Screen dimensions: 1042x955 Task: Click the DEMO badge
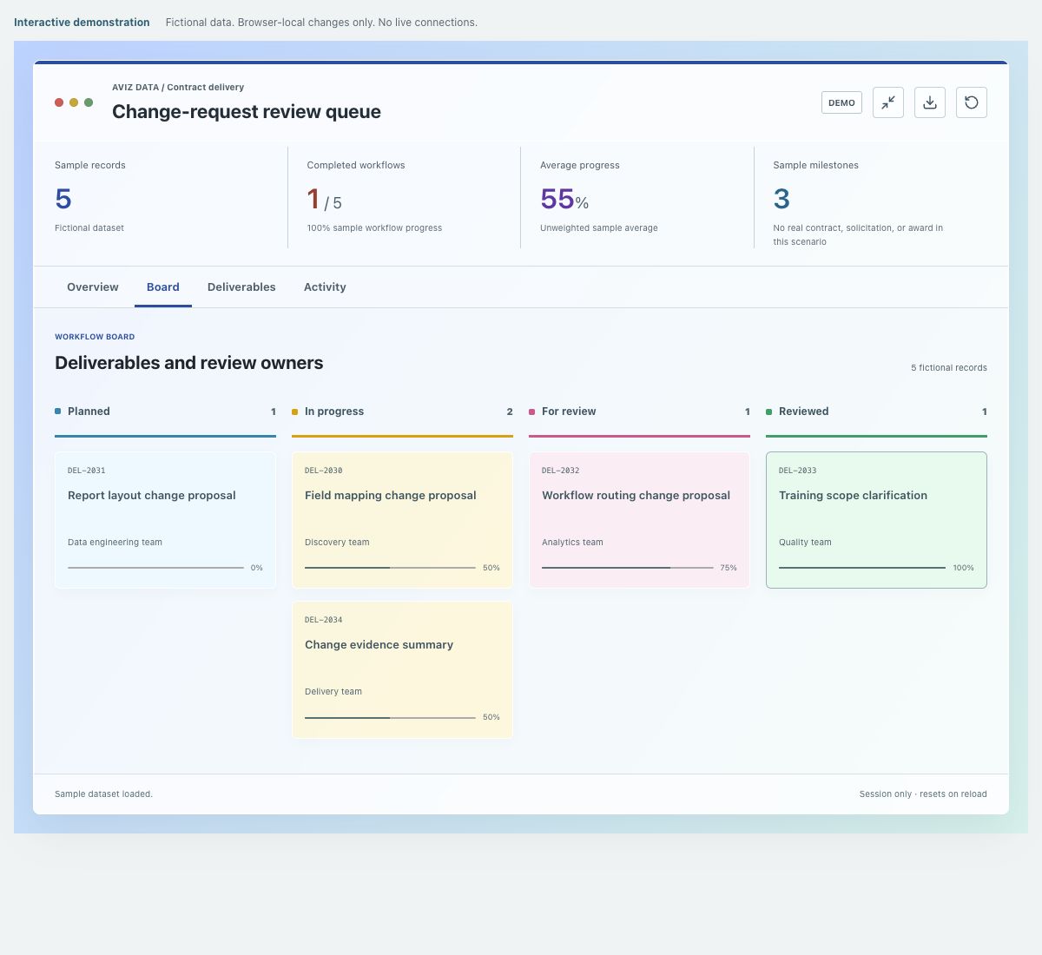point(841,102)
